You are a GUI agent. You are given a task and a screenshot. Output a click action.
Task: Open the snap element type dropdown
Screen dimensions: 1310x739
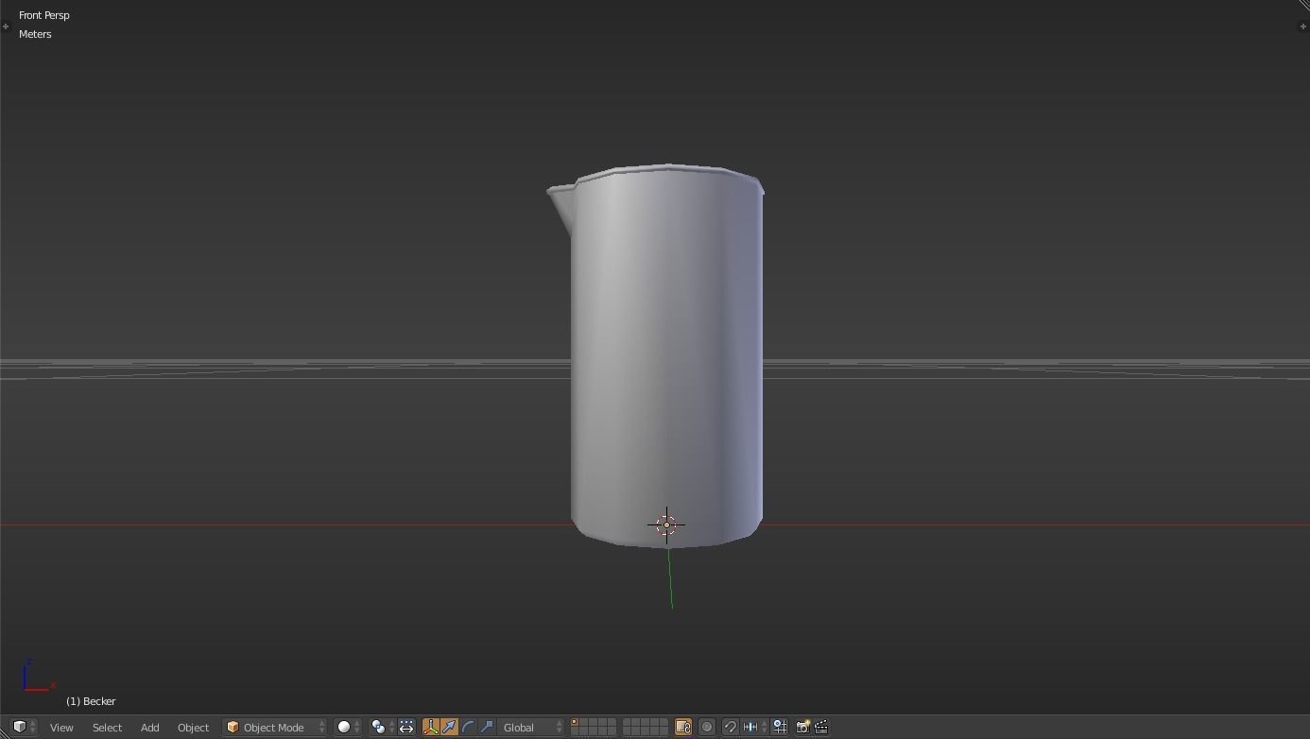(755, 727)
